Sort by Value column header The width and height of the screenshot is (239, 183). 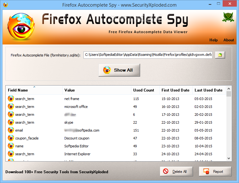(97, 90)
